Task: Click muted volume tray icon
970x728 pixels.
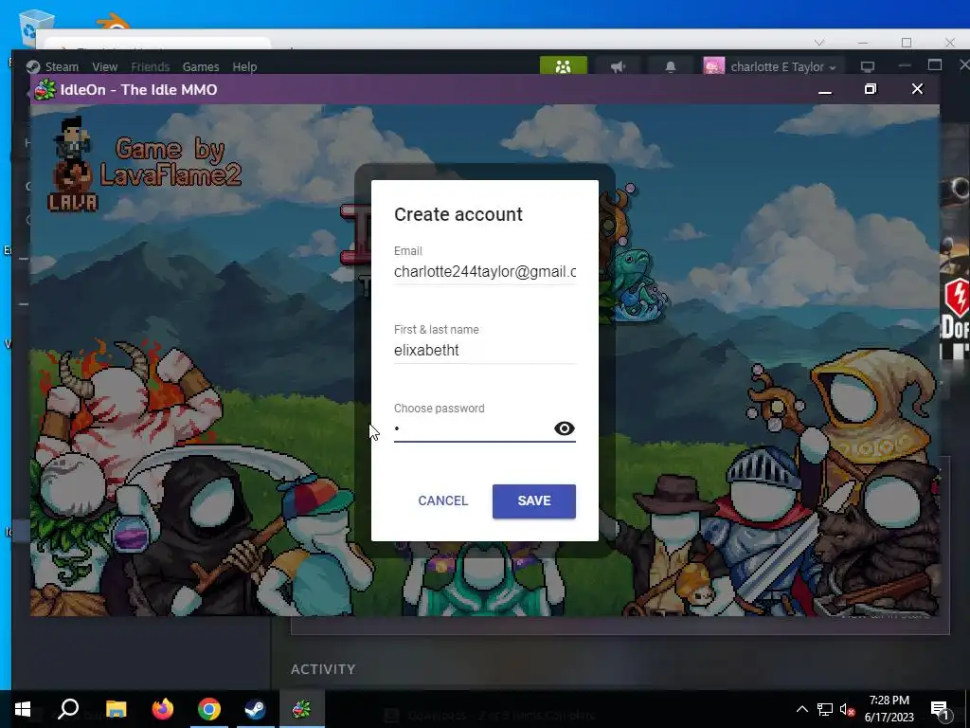Action: [x=846, y=709]
